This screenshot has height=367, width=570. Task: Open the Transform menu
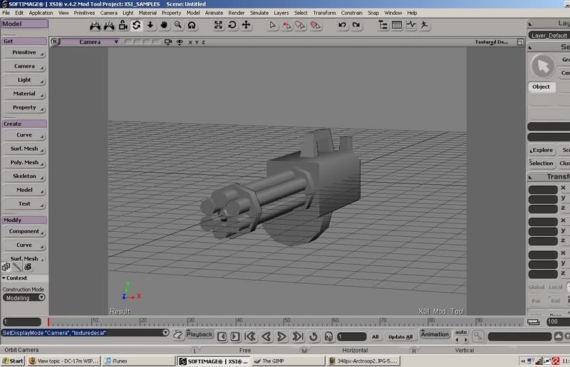[x=324, y=13]
